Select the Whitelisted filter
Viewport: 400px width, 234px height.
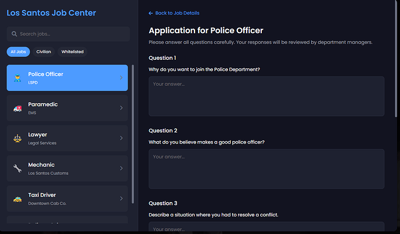click(x=73, y=52)
